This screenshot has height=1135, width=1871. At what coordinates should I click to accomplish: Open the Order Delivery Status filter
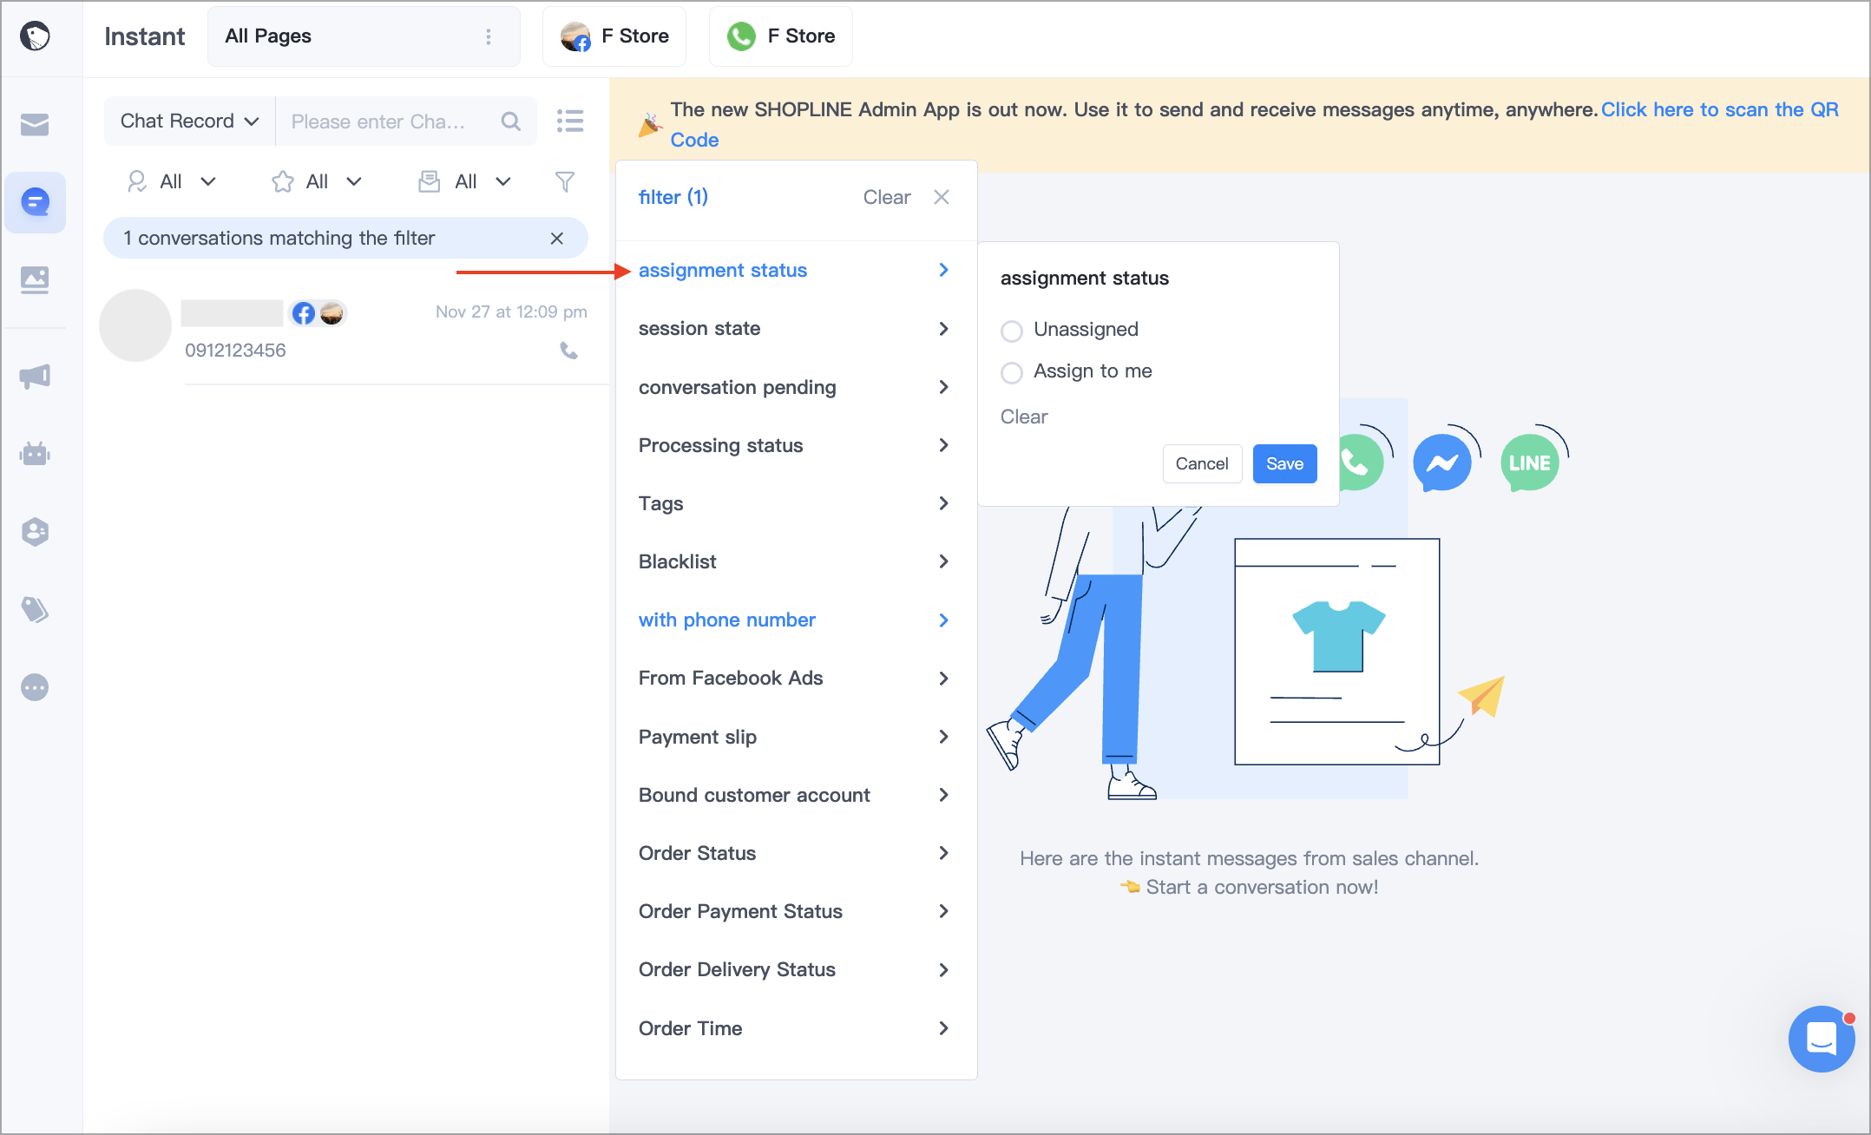click(x=796, y=969)
